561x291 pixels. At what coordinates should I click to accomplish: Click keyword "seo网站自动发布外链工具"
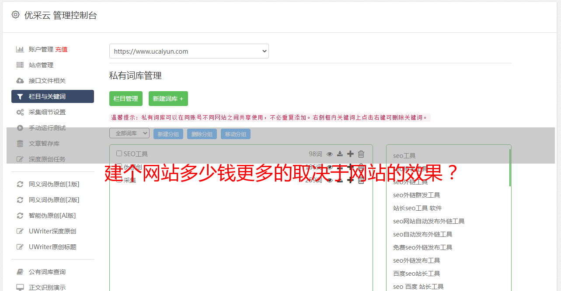(429, 221)
